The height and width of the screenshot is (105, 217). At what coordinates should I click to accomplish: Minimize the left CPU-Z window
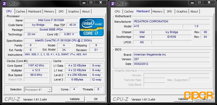point(83,3)
